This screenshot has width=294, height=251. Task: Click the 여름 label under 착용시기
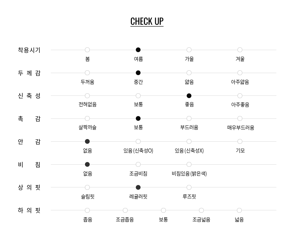pyautogui.click(x=138, y=59)
